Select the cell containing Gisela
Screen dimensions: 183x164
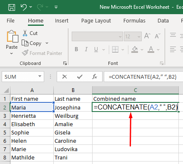click(73, 132)
